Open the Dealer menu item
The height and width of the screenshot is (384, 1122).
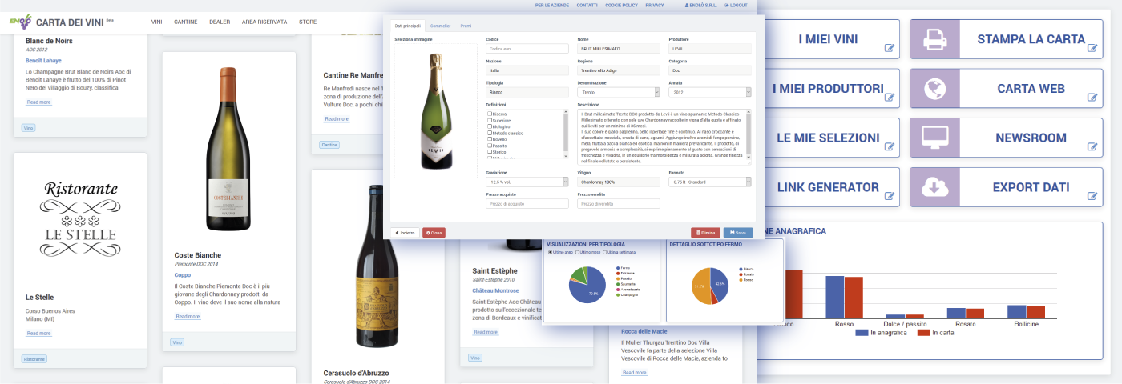[220, 22]
